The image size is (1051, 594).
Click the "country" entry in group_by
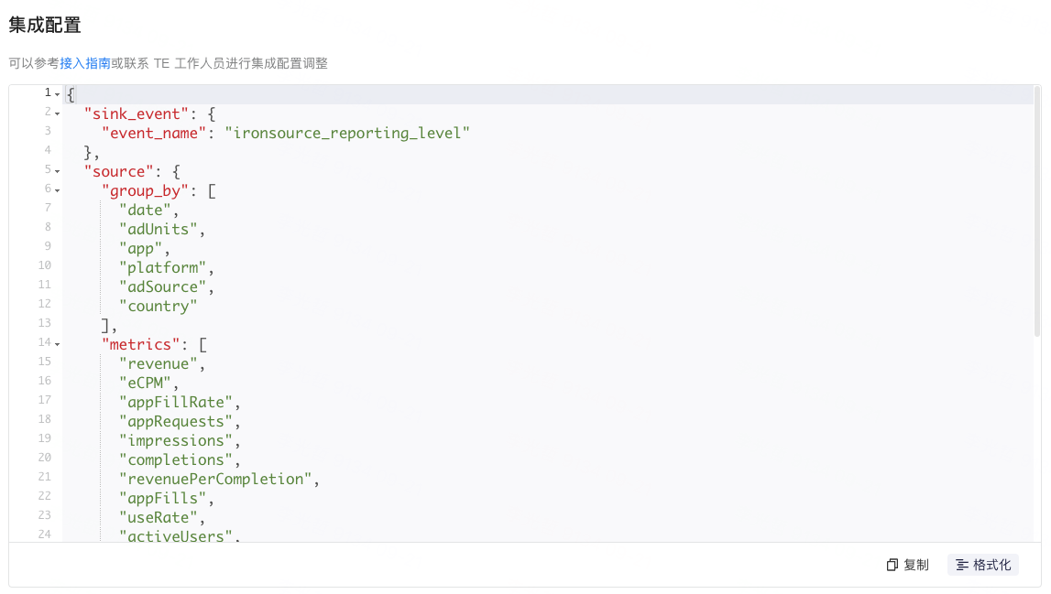point(157,306)
